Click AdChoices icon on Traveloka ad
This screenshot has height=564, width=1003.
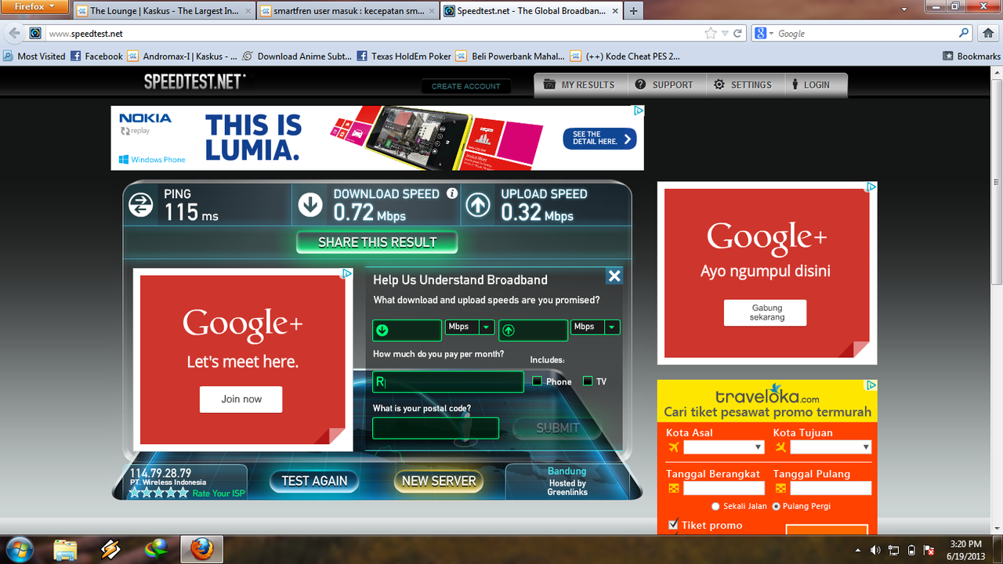point(871,385)
